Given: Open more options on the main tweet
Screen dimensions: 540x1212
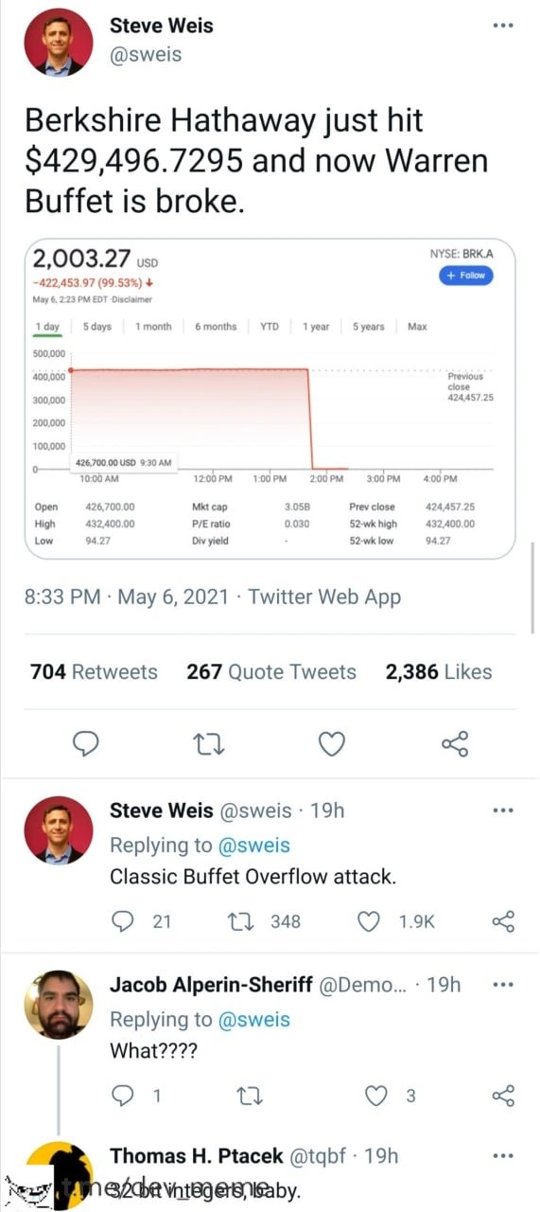Looking at the screenshot, I should (503, 26).
